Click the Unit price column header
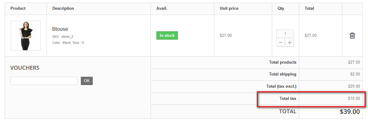Screen dimensions: 368x123 point(229,9)
